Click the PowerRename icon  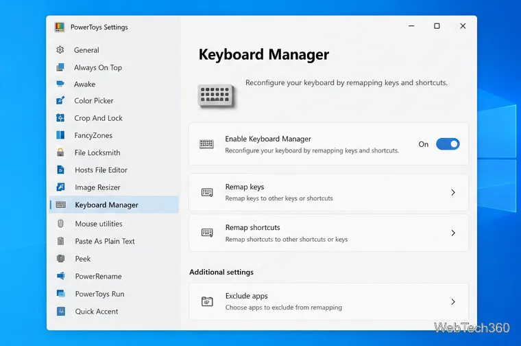coord(61,276)
